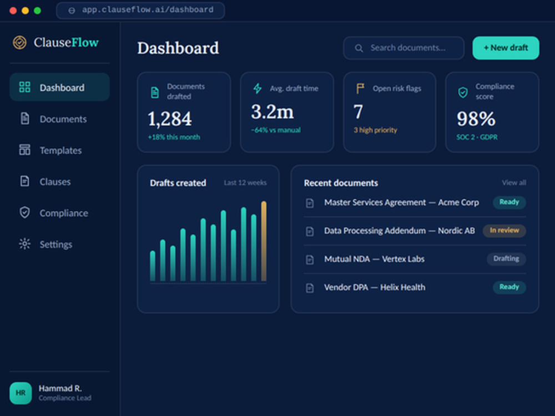This screenshot has height=416, width=555.
Task: Click the HR user avatar
Action: [21, 393]
